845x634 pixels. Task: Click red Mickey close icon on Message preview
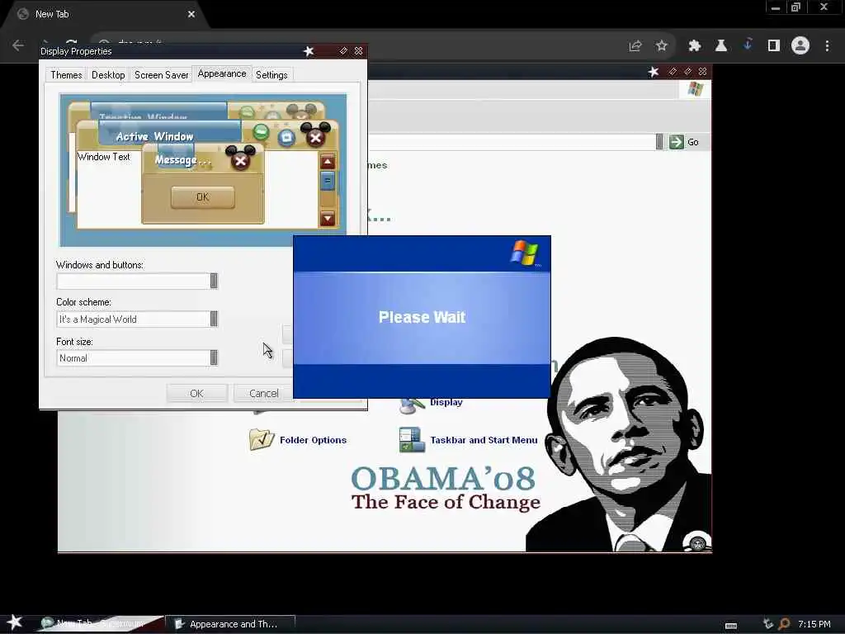240,159
